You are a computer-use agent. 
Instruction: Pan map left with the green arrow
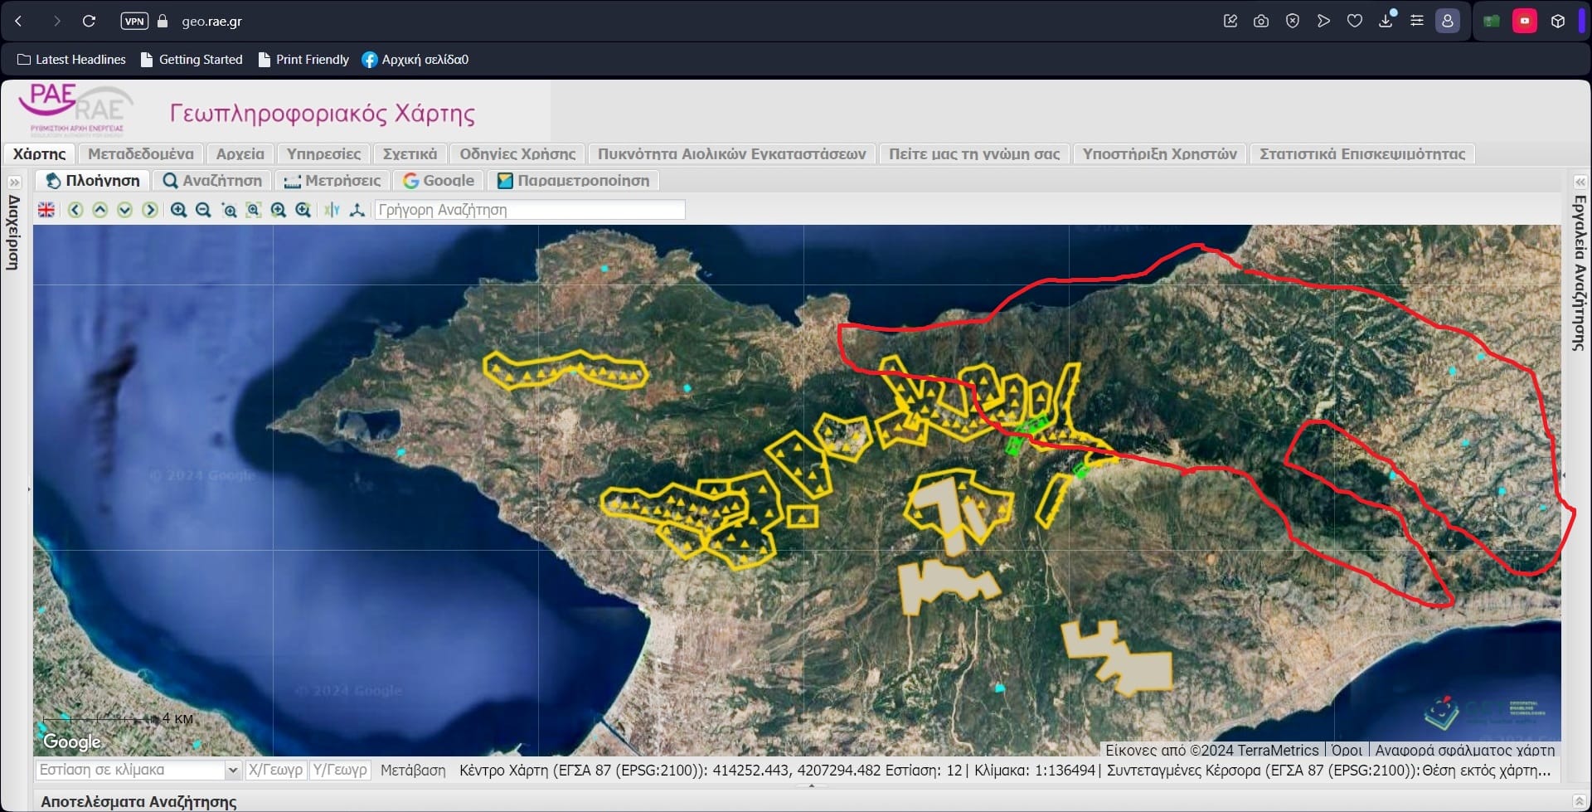point(75,210)
